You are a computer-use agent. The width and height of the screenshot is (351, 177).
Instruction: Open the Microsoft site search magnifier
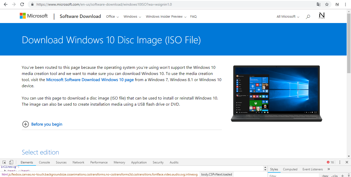pos(308,16)
